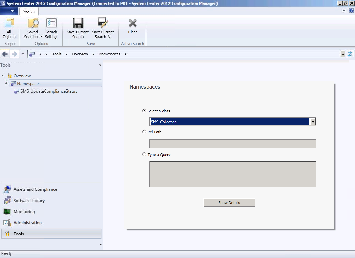Viewport: 355px width, 258px height.
Task: Click the Show Details button
Action: (x=229, y=203)
